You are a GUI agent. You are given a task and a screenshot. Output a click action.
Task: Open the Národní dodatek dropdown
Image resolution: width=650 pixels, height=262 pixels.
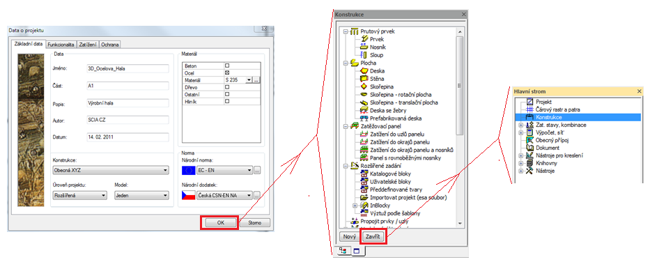coord(224,195)
